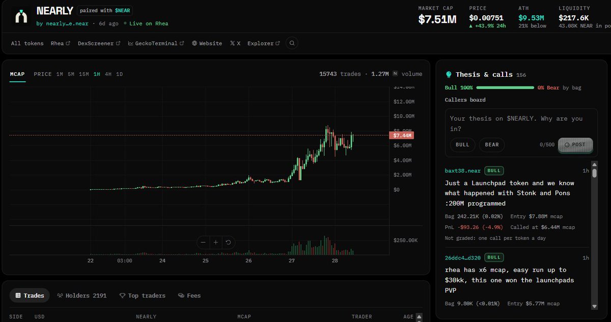This screenshot has height=322, width=611.
Task: Click the $9.53M ATH value
Action: 532,17
